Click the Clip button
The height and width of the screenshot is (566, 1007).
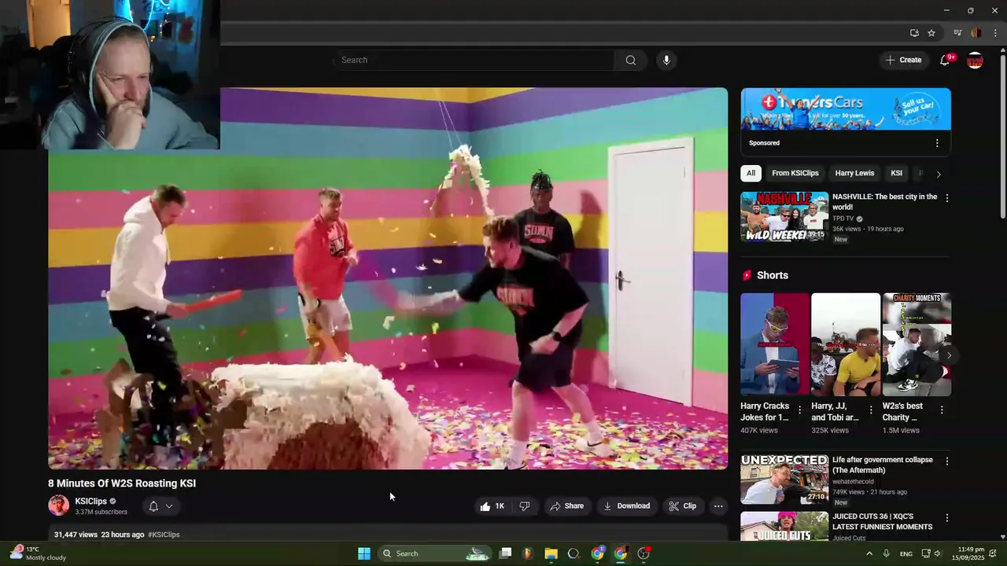pos(683,506)
